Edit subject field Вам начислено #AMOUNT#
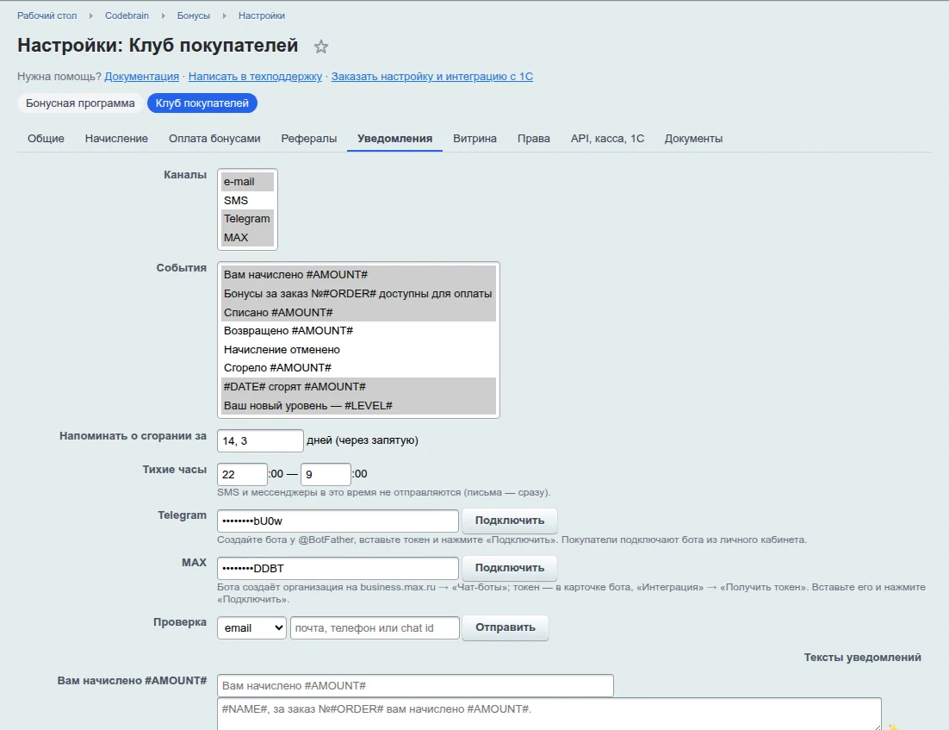The height and width of the screenshot is (730, 949). (415, 686)
